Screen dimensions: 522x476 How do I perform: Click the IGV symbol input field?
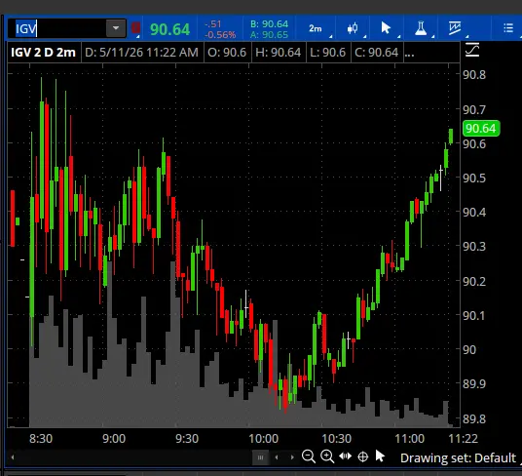57,28
